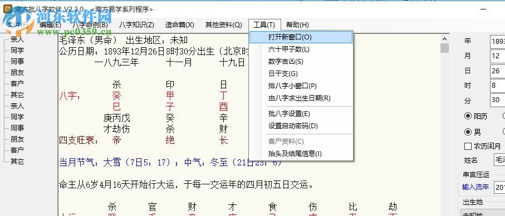The width and height of the screenshot is (505, 216).
Task: Click the 帝 character in 四支旺衰 row
Action: click(x=116, y=140)
